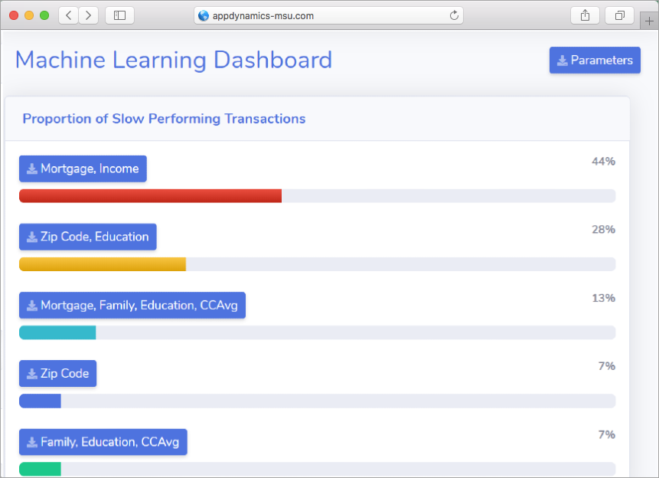Click the Family, Education, CCAvg button
Viewport: 659px width, 478px height.
point(103,442)
